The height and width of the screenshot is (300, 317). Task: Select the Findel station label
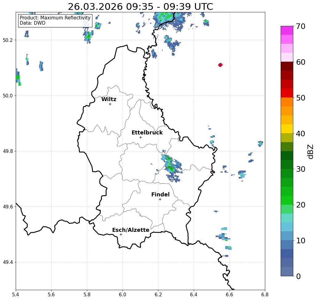[x=161, y=195]
